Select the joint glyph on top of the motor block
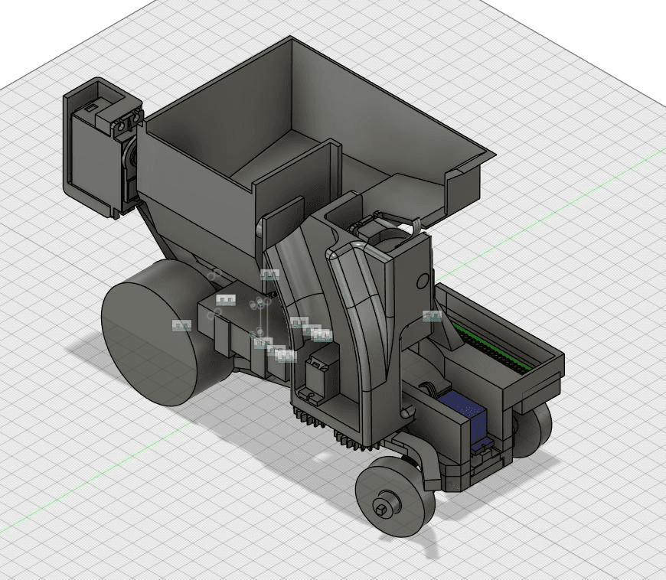This screenshot has width=666, height=580. coord(226,300)
